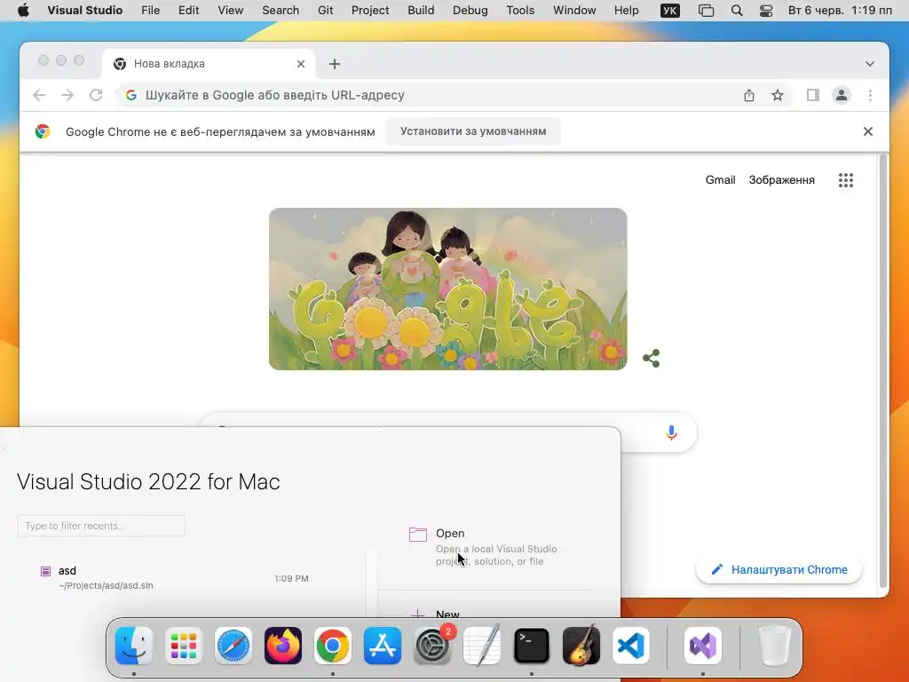Open Firefox from the Dock

click(283, 646)
